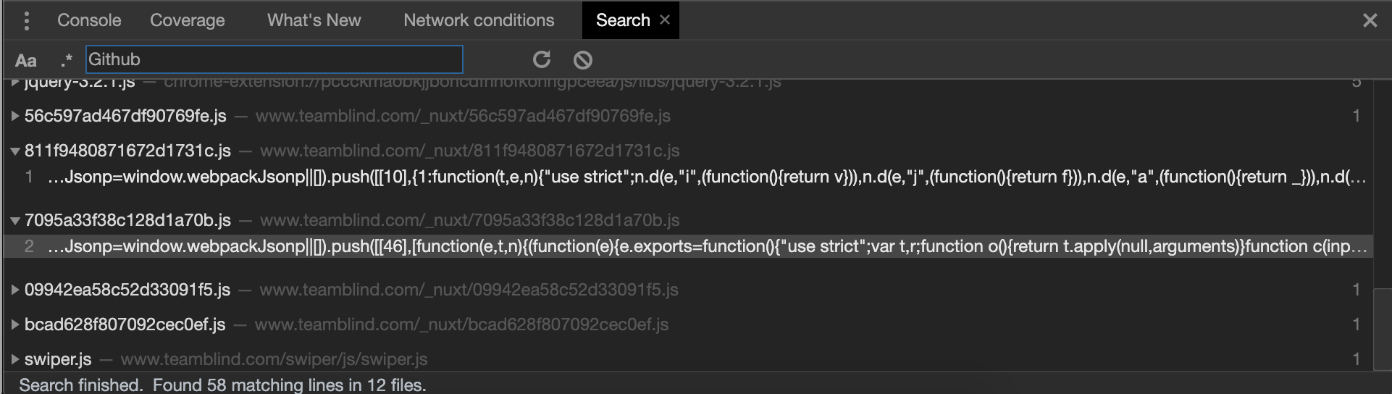Screen dimensions: 1392x394
Task: Close the Search tab
Action: (x=665, y=20)
